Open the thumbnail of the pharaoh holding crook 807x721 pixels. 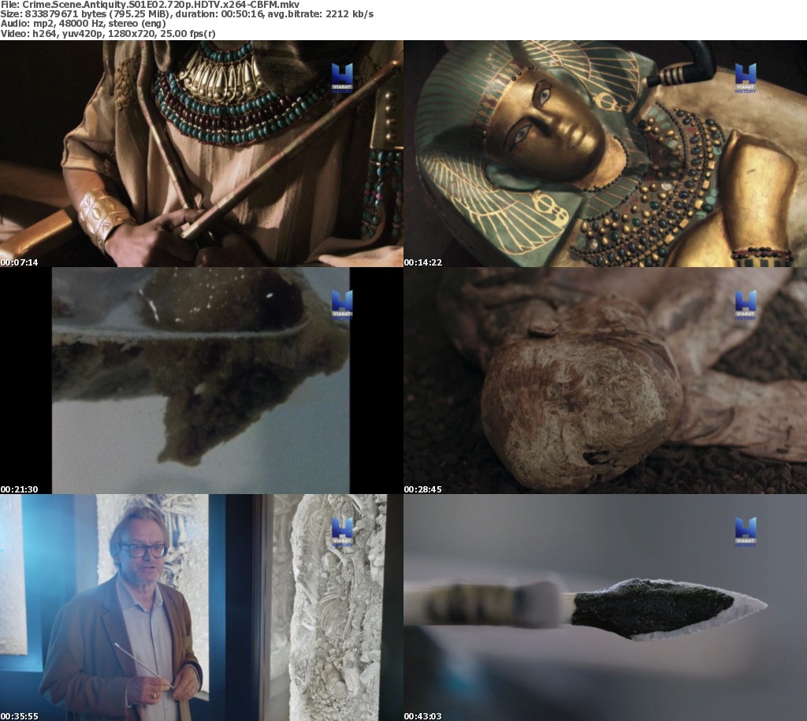201,154
